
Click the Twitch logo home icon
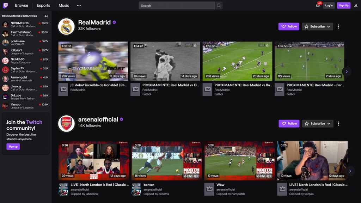tap(6, 5)
